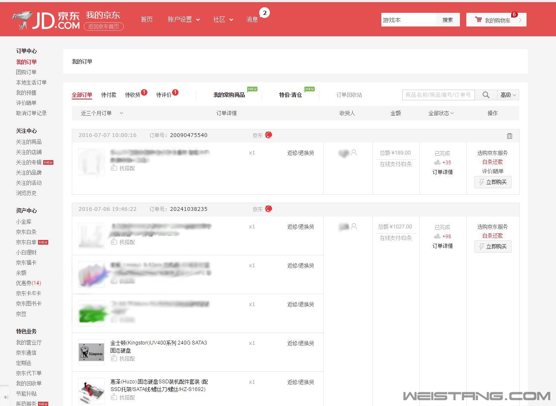Viewport: 556px width, 406px height.
Task: Open 我的订单 in the sidebar
Action: [x=26, y=62]
